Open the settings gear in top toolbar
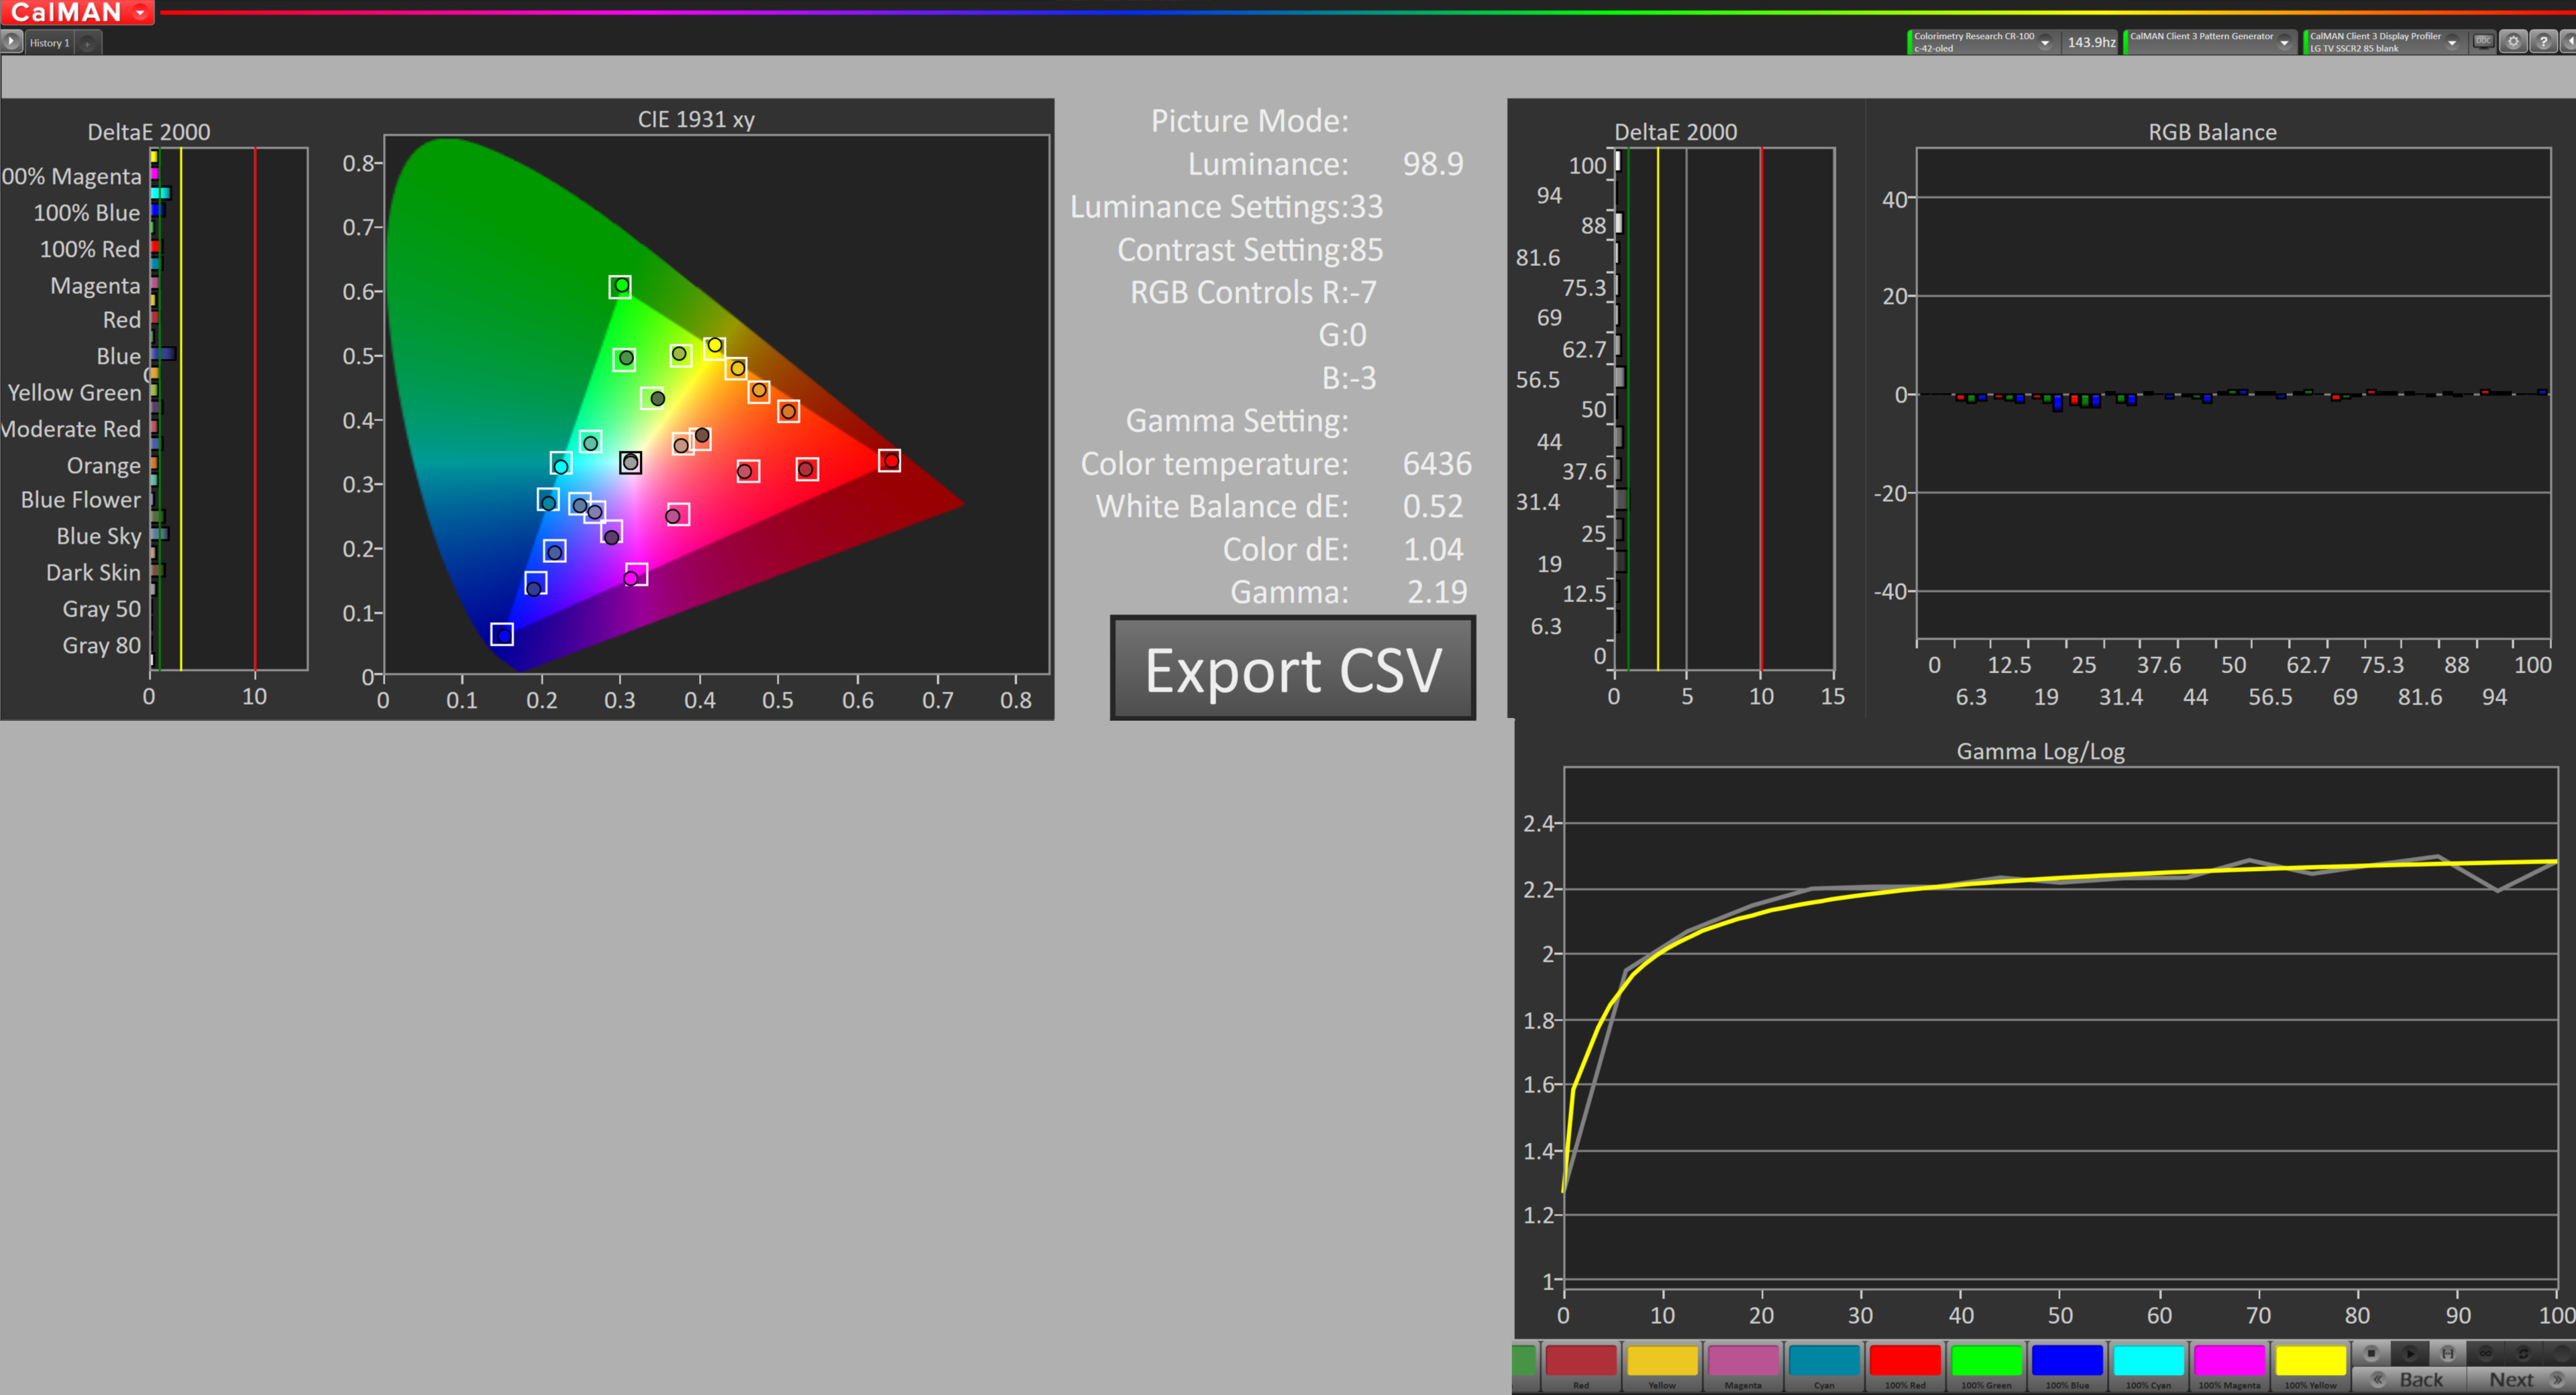The image size is (2576, 1395). [2513, 42]
